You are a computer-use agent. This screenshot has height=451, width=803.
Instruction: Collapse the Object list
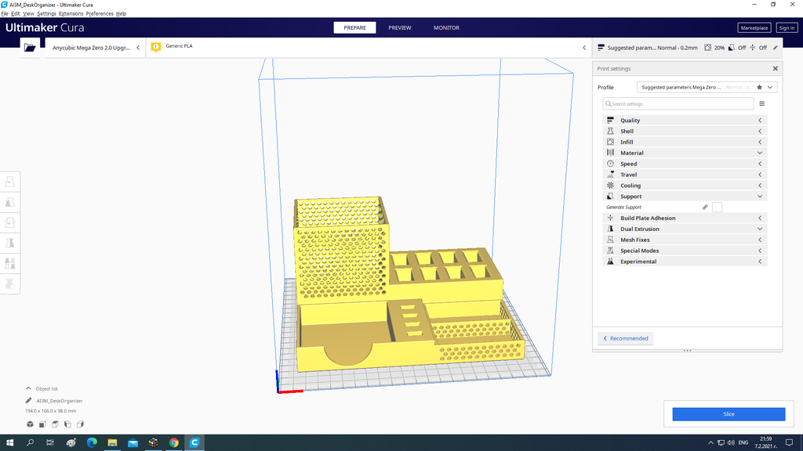pyautogui.click(x=29, y=388)
